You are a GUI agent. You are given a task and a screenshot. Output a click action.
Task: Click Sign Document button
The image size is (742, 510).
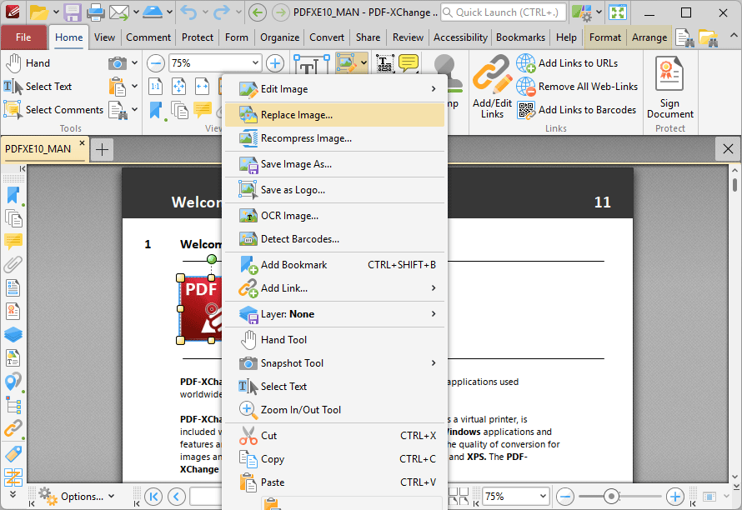click(x=670, y=87)
